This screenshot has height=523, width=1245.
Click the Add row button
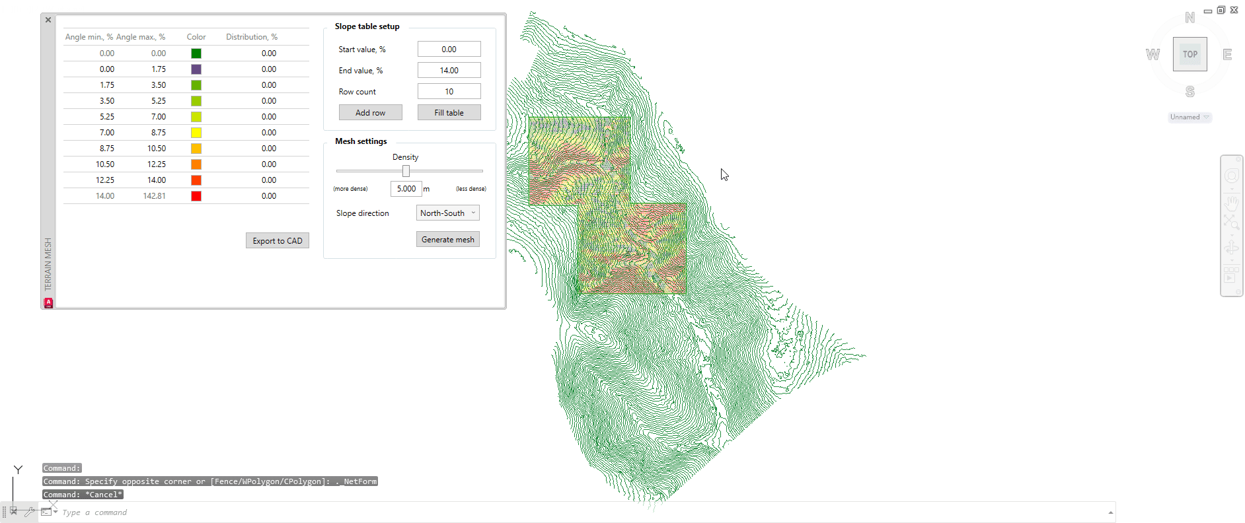pos(370,112)
